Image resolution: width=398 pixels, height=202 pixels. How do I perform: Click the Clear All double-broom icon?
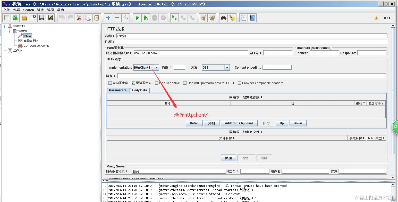212,18
